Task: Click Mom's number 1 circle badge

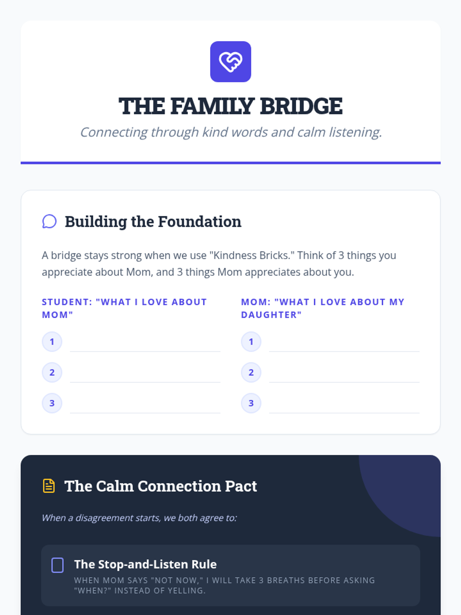Action: coord(251,342)
